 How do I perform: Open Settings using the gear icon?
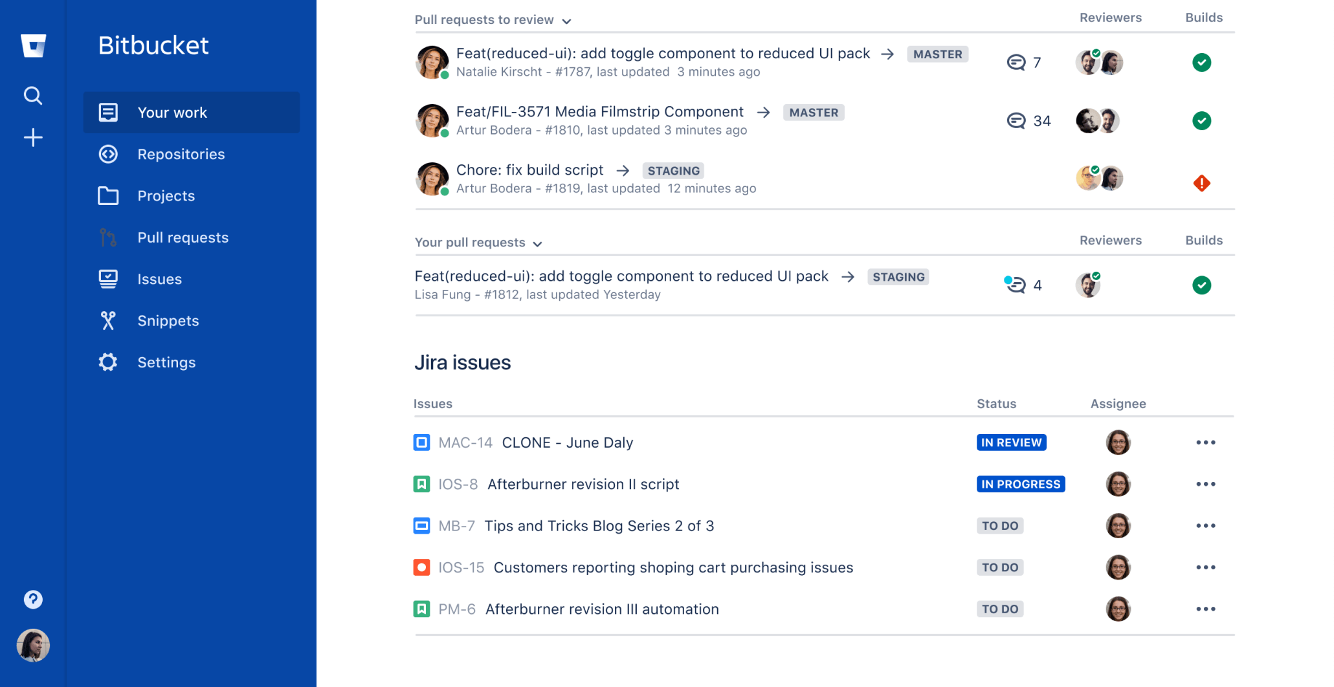[108, 362]
